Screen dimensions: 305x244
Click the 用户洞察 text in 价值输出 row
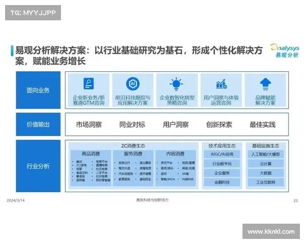pos(176,125)
